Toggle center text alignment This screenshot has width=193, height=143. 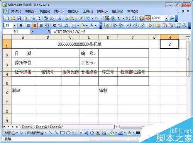point(35,25)
